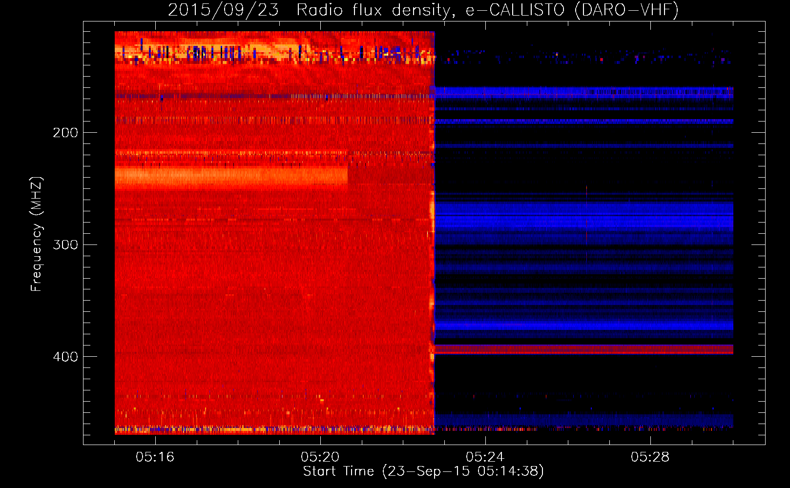The width and height of the screenshot is (790, 488).
Task: Click the dark red horizontal band near 400 MHz
Action: pyautogui.click(x=584, y=349)
